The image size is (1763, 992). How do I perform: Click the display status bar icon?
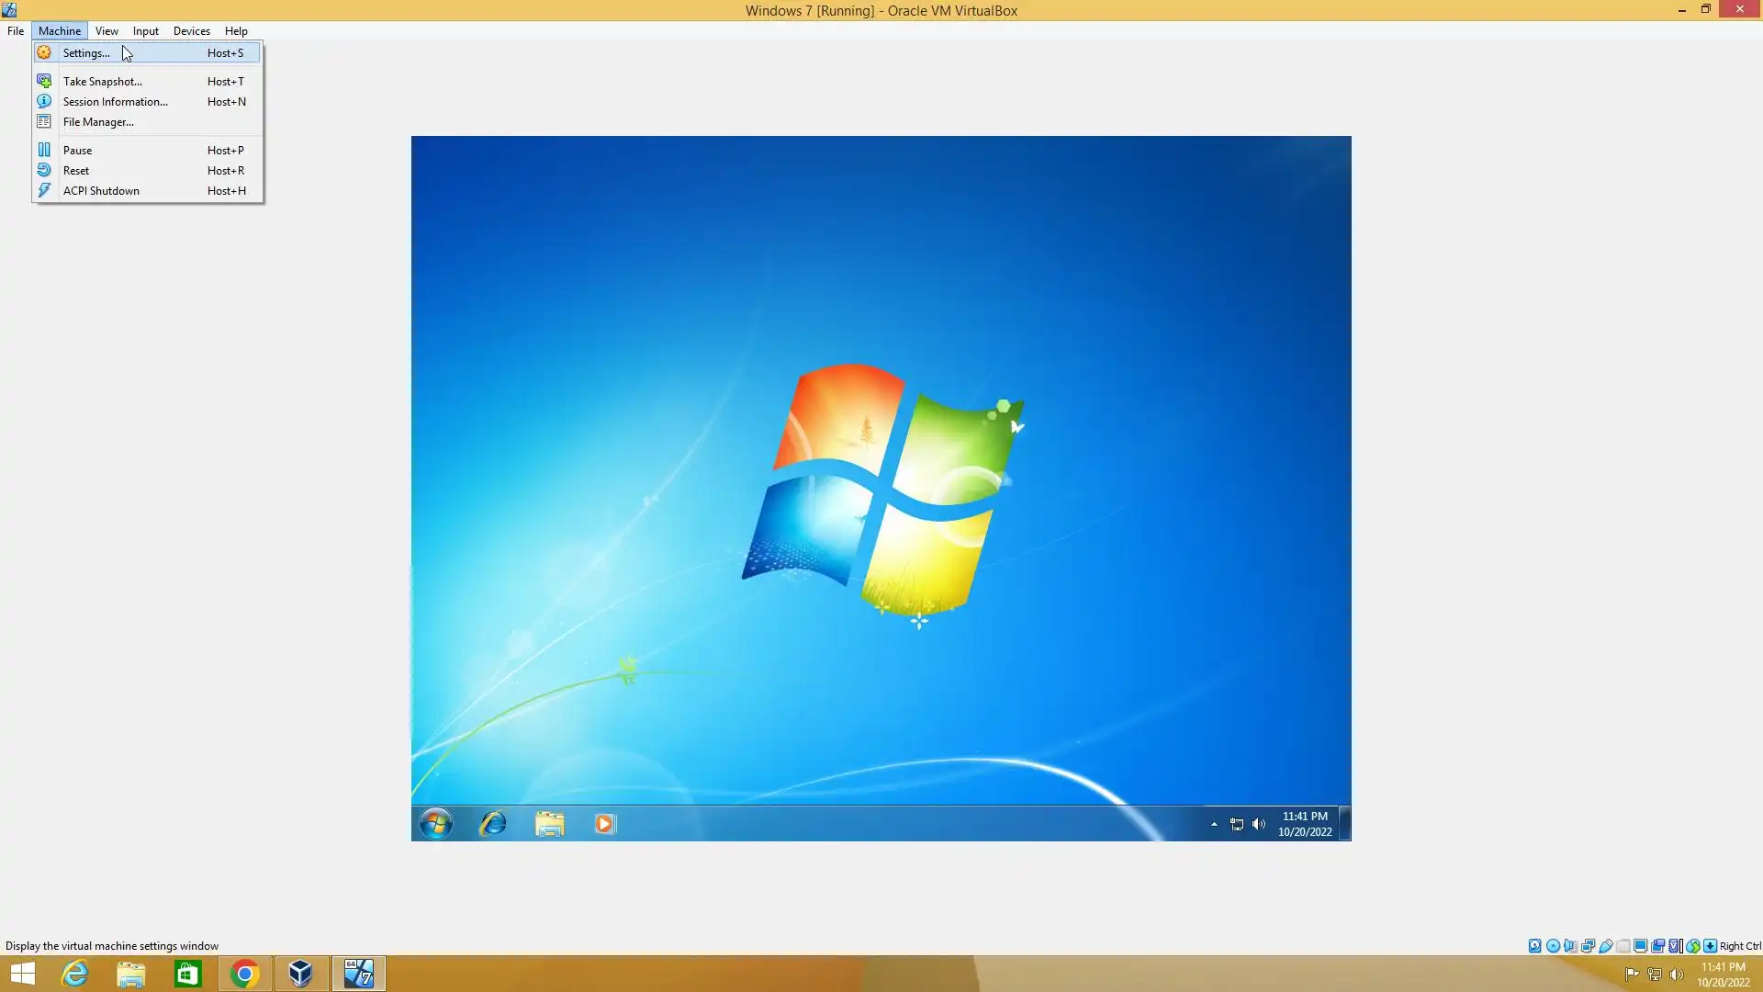[1640, 946]
